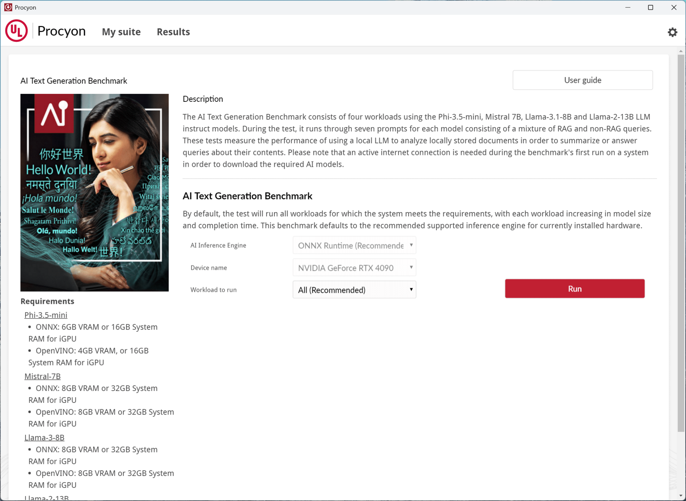Open the Device name dropdown

[x=354, y=267]
